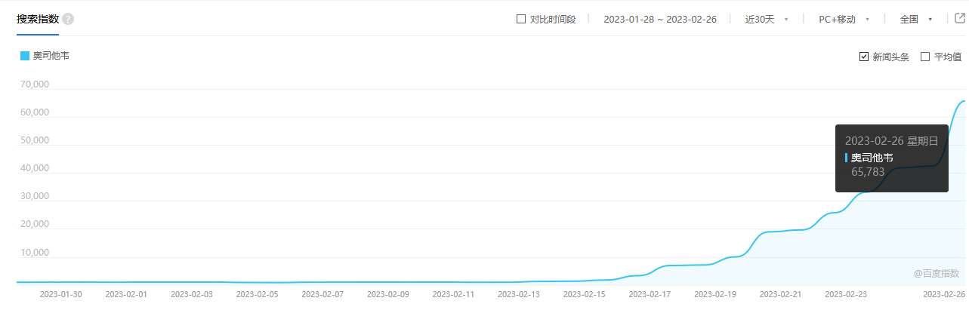Click the tooltip date 2023-02-26 星期日

click(890, 141)
